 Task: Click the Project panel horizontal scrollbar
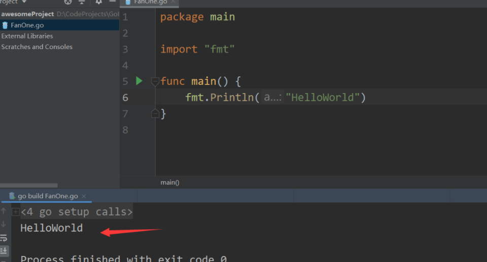pyautogui.click(x=28, y=186)
